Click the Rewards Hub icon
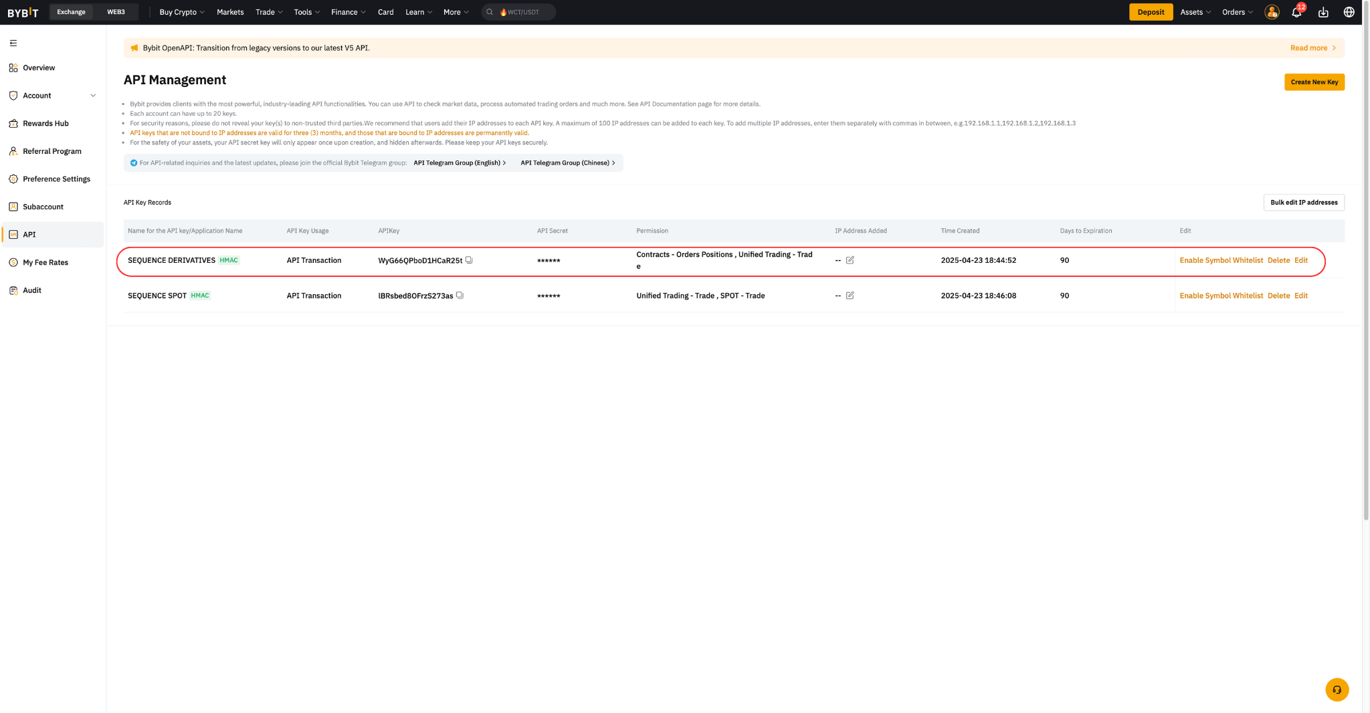 click(x=13, y=123)
